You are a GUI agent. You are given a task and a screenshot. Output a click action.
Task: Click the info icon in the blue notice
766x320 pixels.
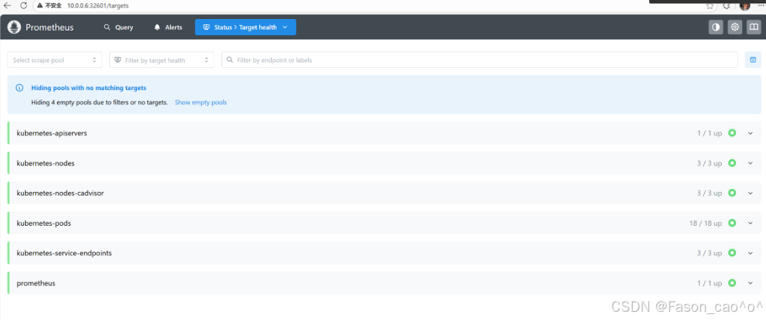point(20,88)
